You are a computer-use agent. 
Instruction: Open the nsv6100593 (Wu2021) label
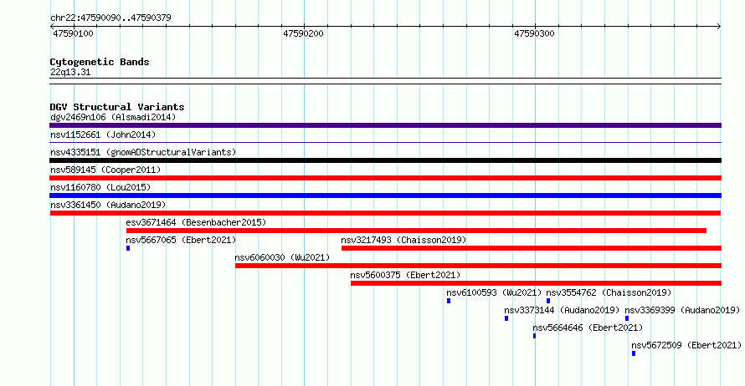(494, 292)
